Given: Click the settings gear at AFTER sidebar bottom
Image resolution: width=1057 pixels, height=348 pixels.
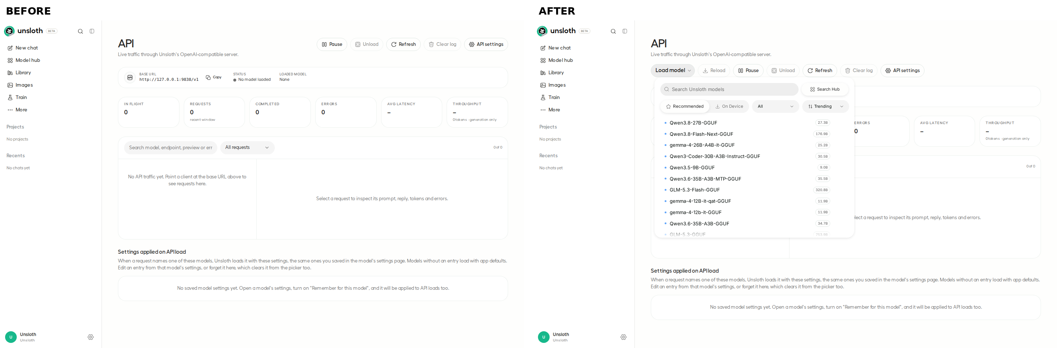Looking at the screenshot, I should [623, 337].
